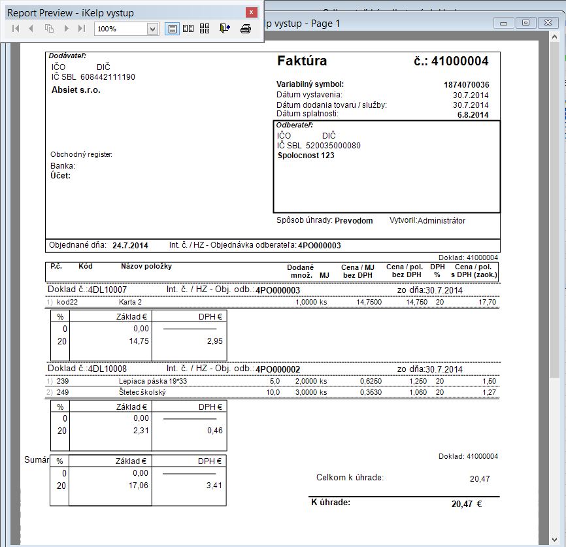Click the scrollbar down arrow
This screenshot has width=566, height=547.
click(554, 540)
